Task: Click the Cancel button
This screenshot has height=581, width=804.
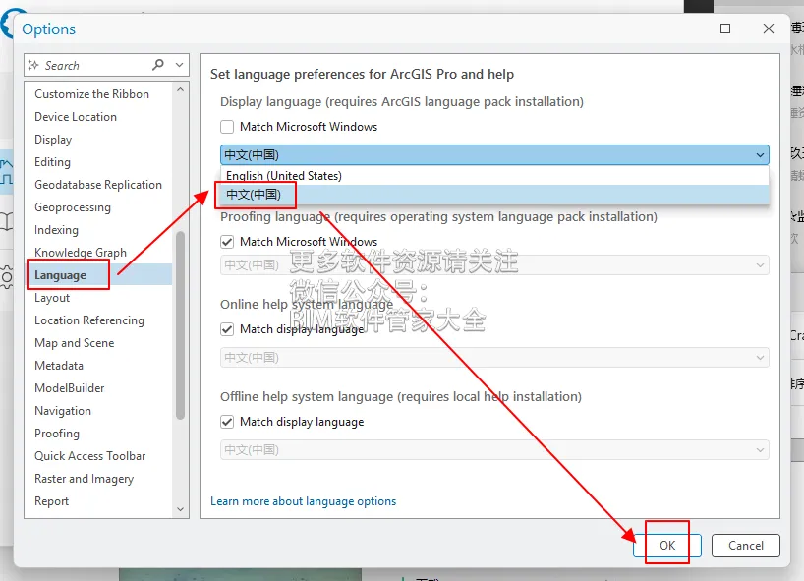Action: pyautogui.click(x=746, y=545)
